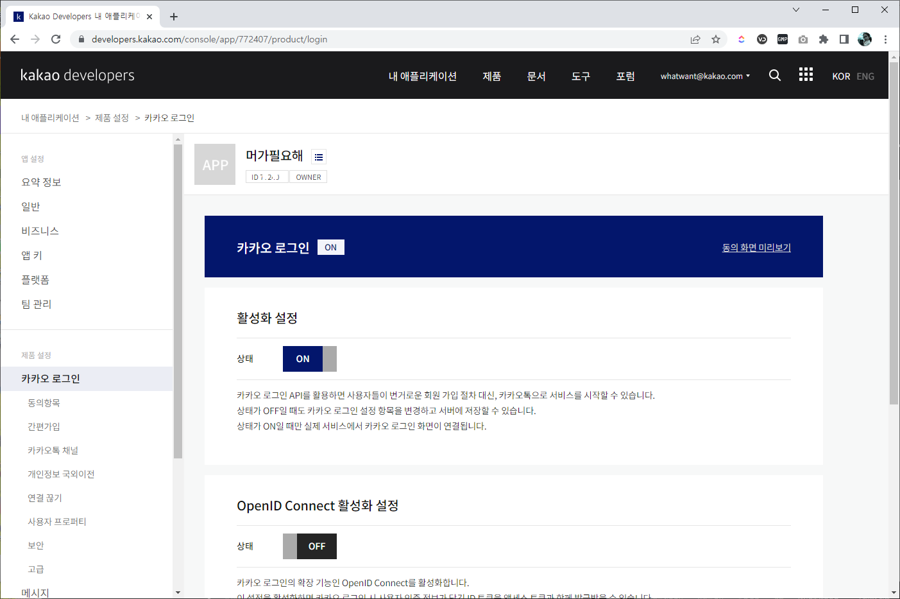This screenshot has width=900, height=599.
Task: Open 포럼 in top navigation
Action: (x=625, y=76)
